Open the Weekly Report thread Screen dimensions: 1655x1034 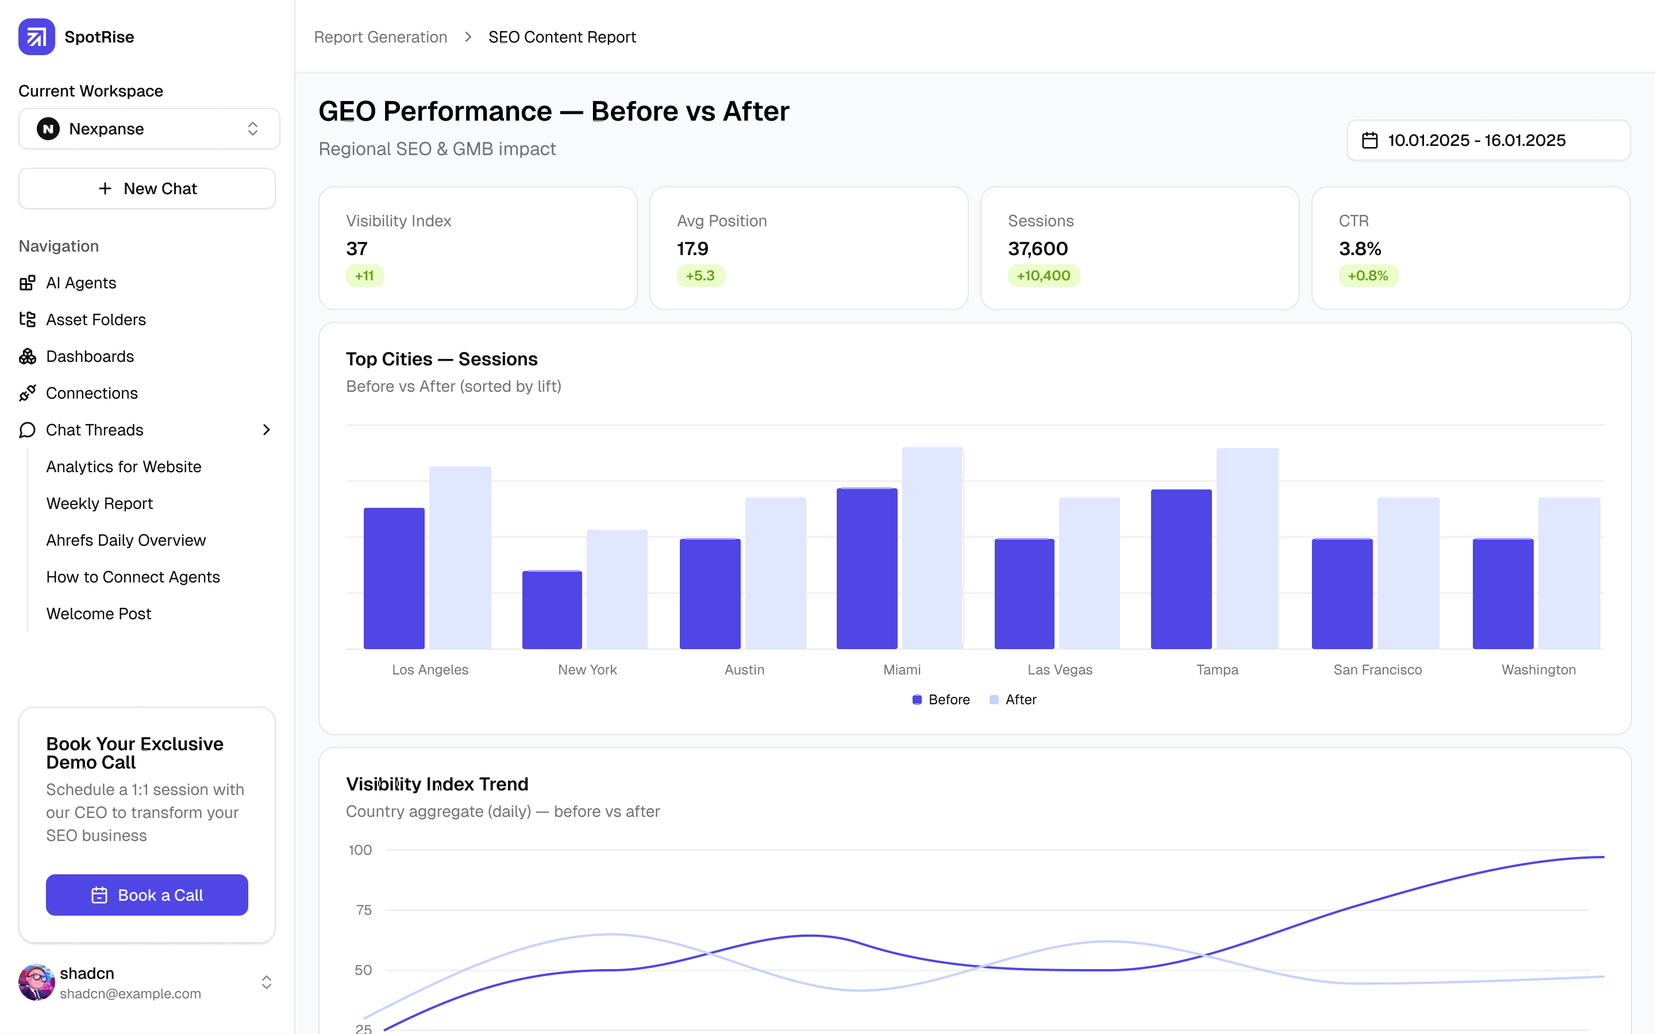point(99,503)
